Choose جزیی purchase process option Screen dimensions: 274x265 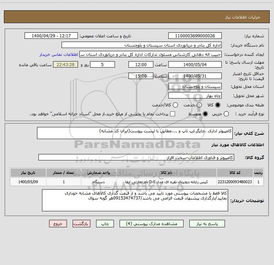(226, 114)
